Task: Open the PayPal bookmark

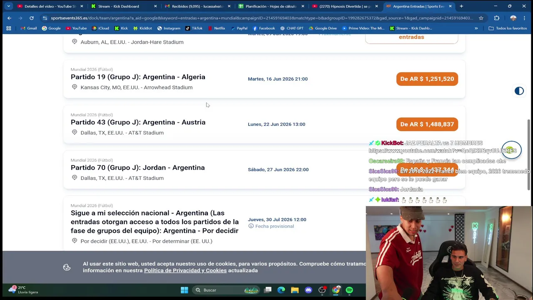Action: 239,28
